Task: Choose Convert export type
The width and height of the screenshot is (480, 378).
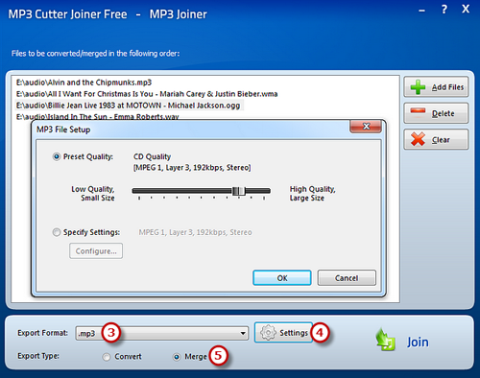Action: point(107,357)
